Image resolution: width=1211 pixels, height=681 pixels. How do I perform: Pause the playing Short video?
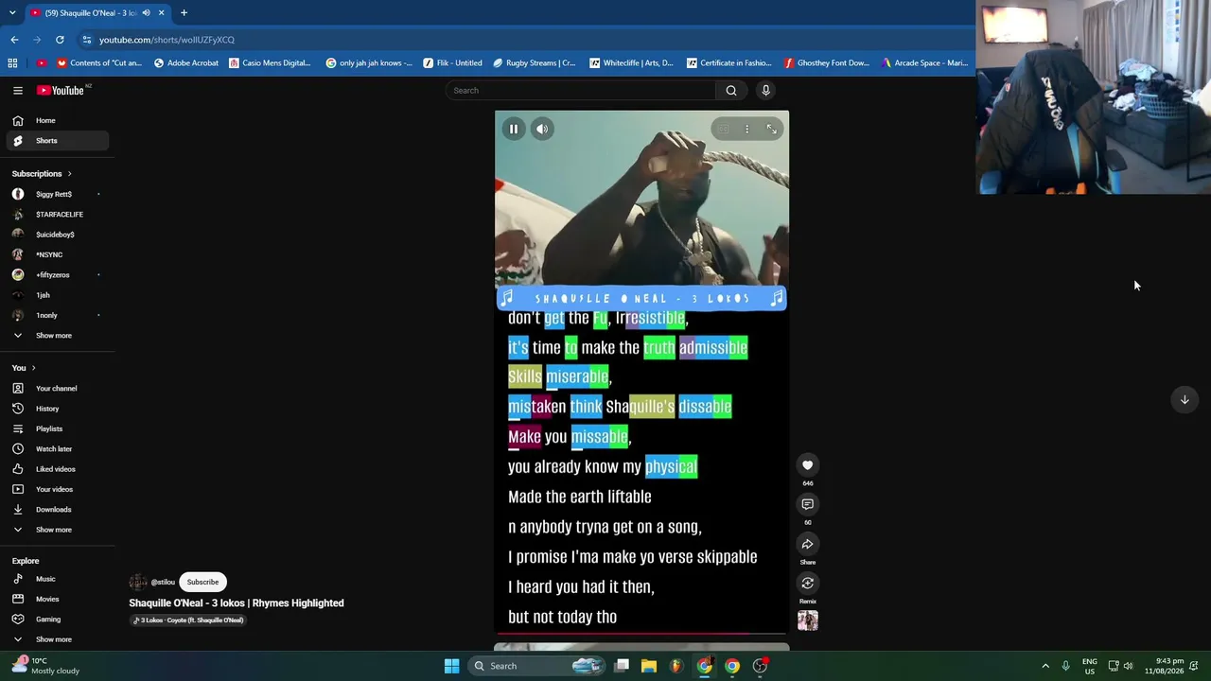(x=514, y=129)
